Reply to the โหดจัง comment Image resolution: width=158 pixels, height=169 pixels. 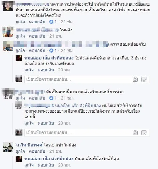click(37, 36)
